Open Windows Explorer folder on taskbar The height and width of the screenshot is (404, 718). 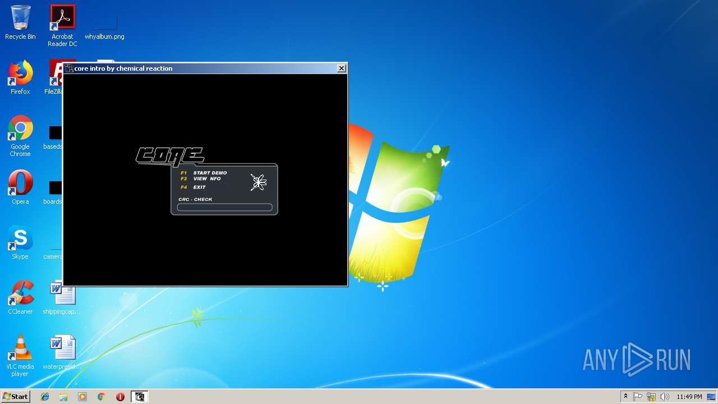pos(63,397)
